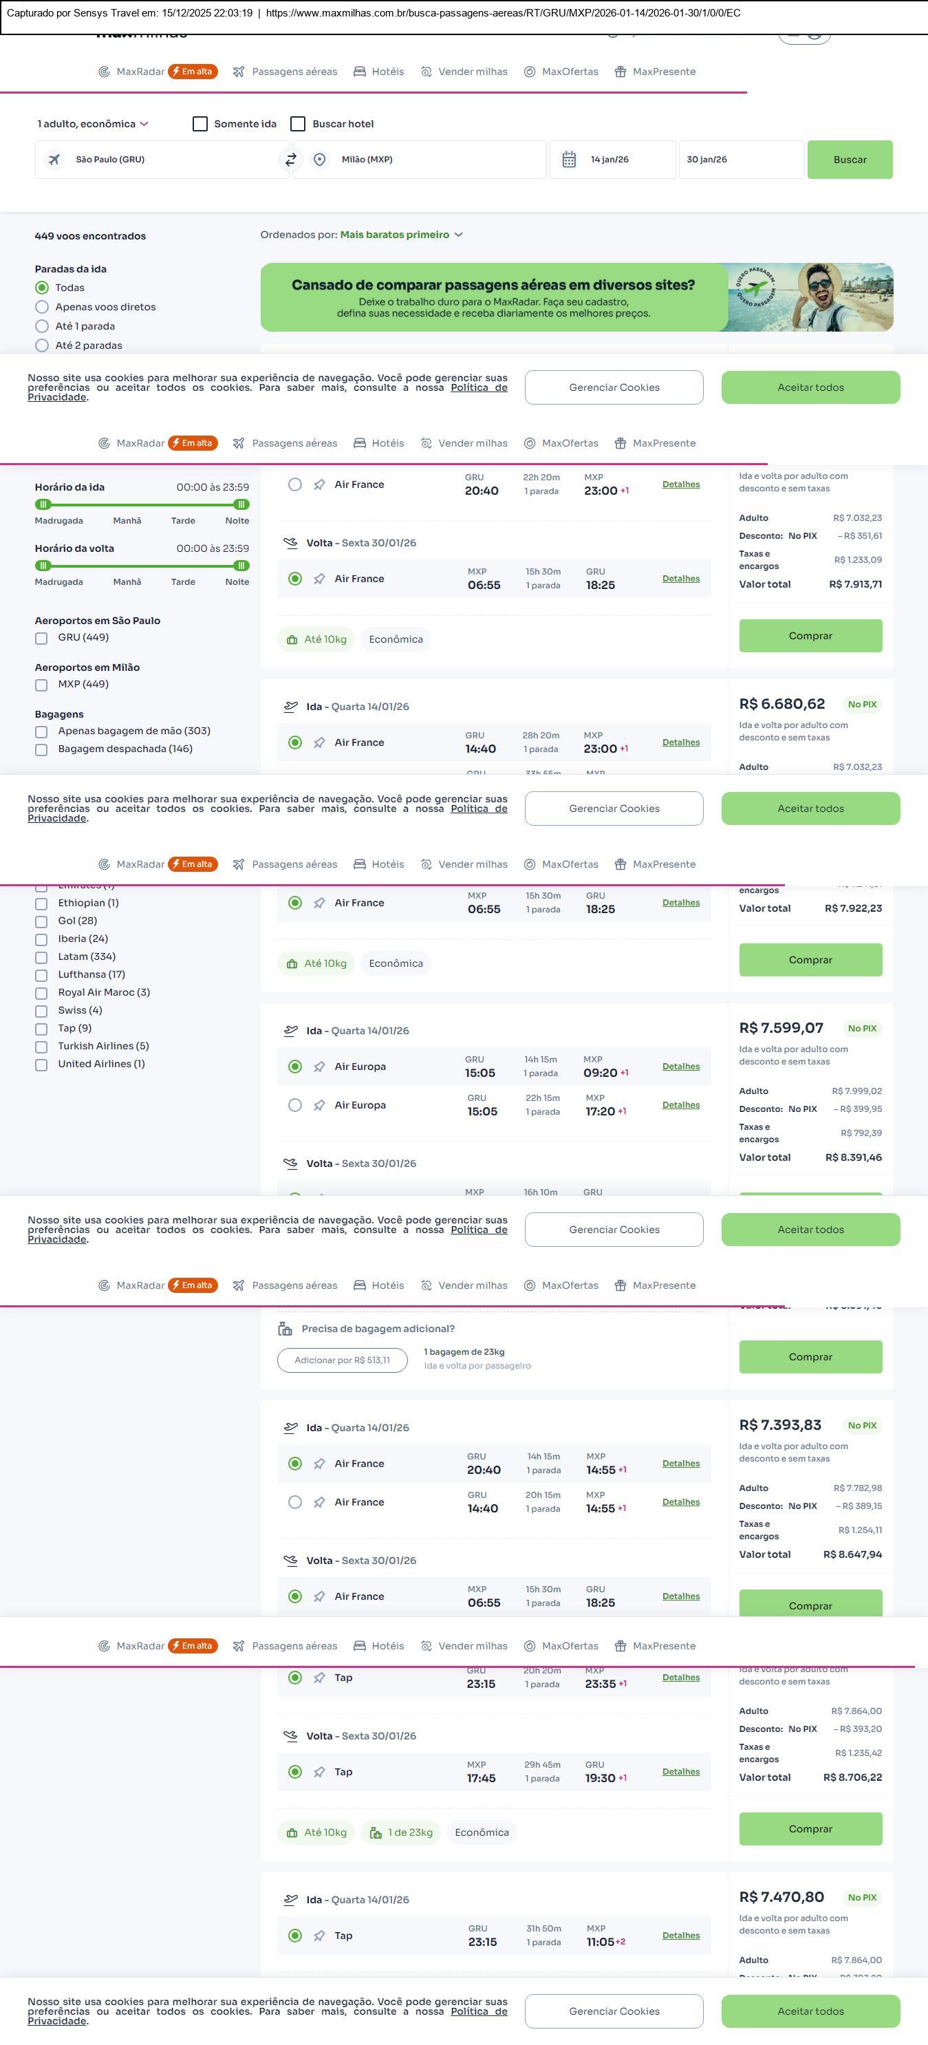Click the location pin beside Milão (MXP)
Screen dimensions: 928x2045
319,160
